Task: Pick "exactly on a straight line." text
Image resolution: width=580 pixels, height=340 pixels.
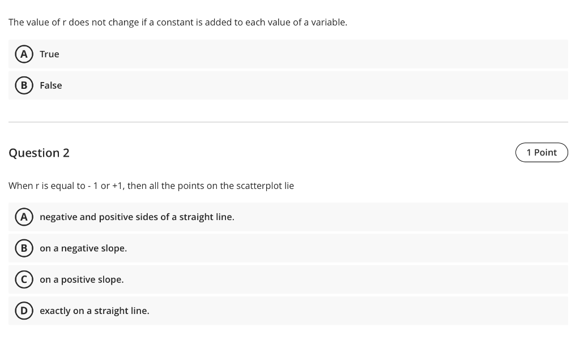Action: click(x=95, y=311)
